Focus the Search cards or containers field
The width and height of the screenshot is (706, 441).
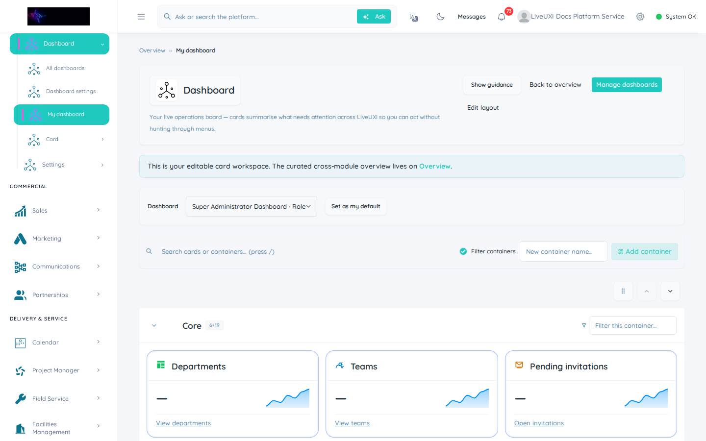tap(304, 251)
